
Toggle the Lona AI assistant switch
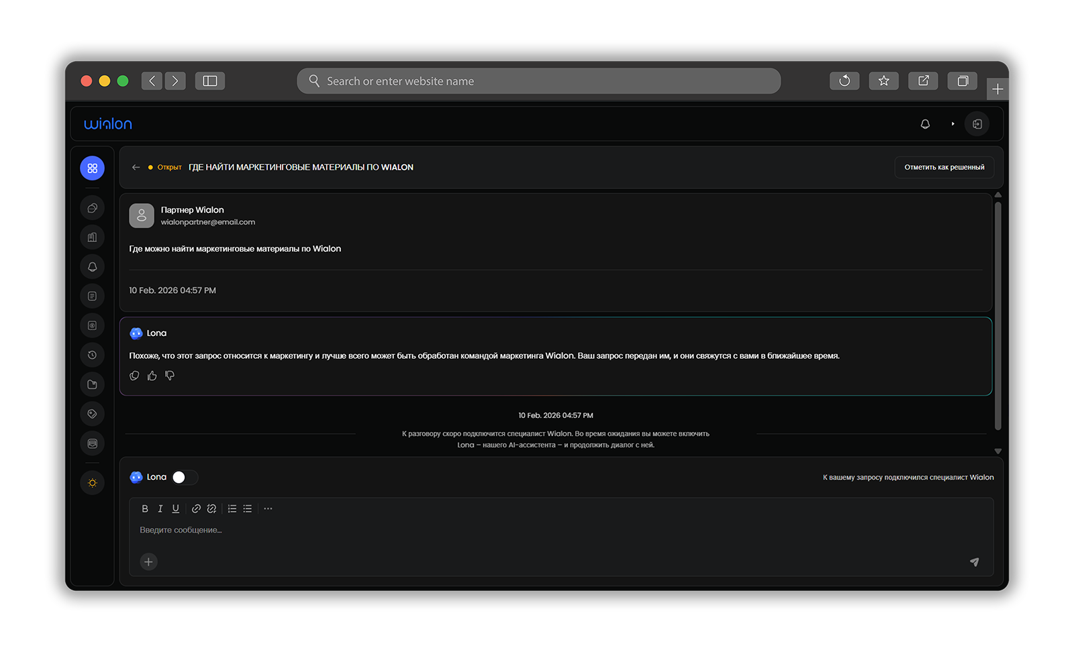(x=184, y=477)
